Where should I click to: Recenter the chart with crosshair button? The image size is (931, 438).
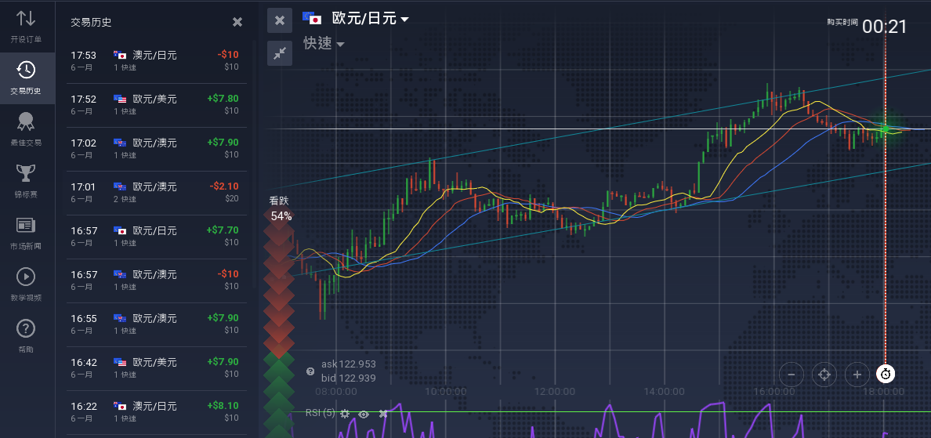pos(824,374)
